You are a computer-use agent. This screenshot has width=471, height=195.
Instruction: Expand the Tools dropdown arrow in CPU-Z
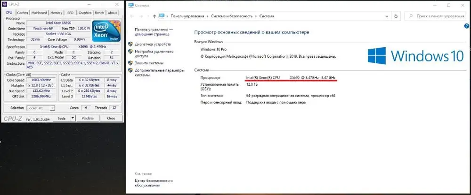pyautogui.click(x=73, y=118)
